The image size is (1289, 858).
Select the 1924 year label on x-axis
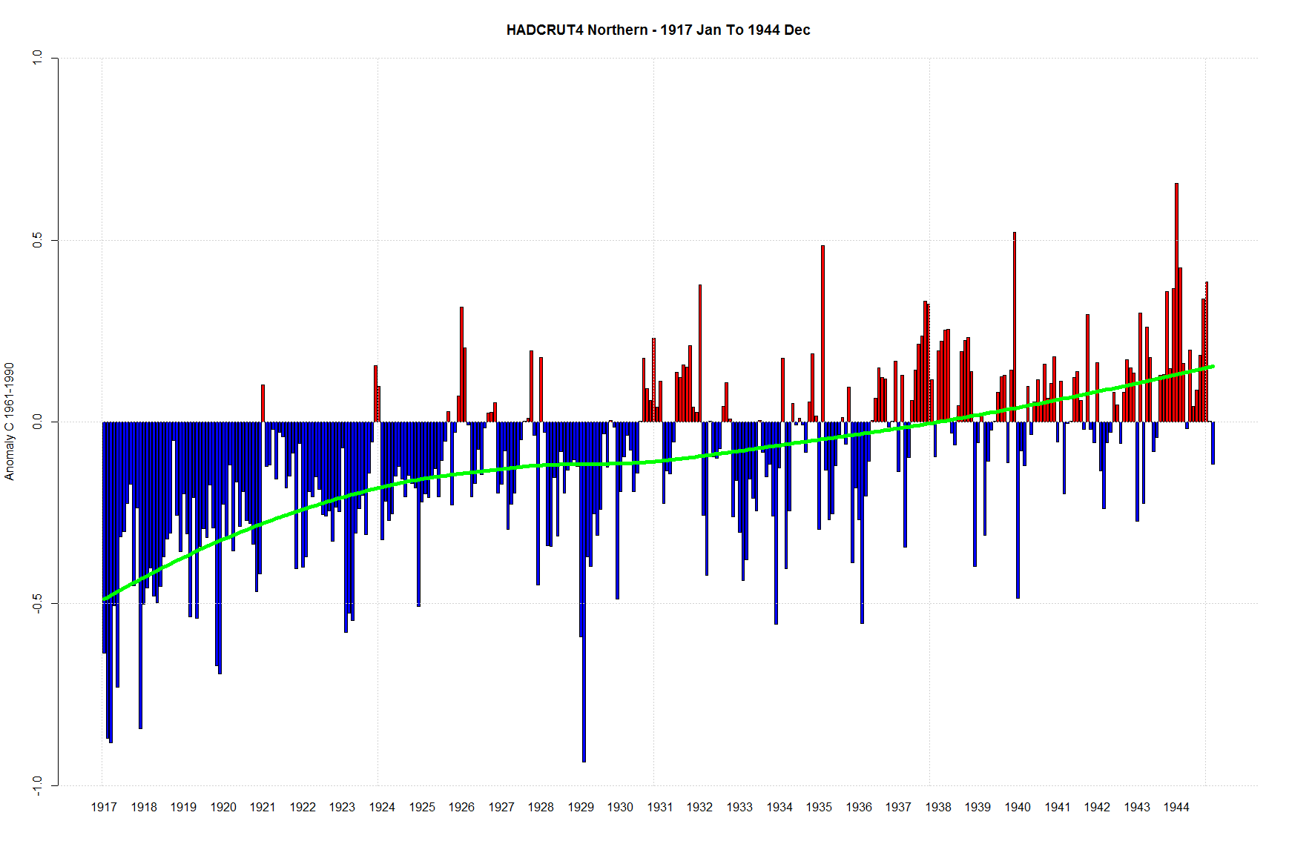pos(382,807)
